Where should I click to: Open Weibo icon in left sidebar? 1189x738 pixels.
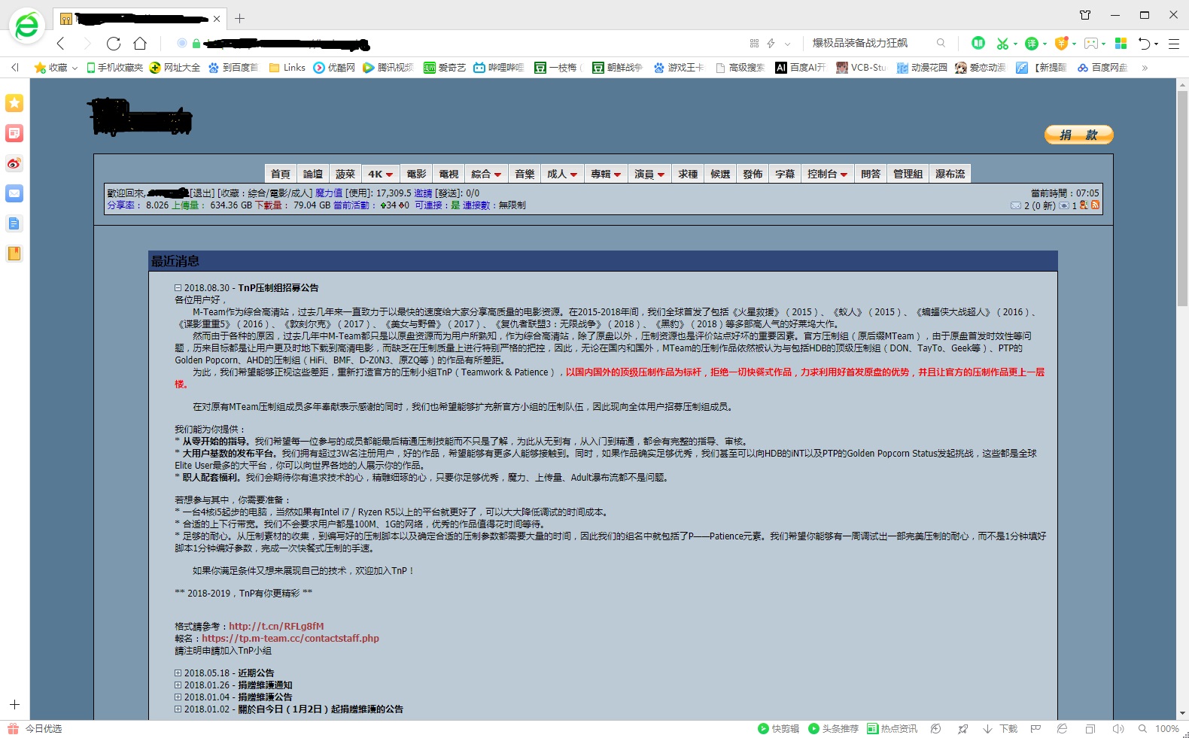pos(14,163)
